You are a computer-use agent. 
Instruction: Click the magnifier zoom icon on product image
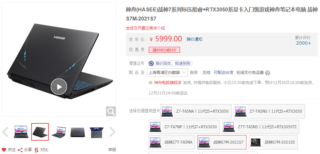(x=111, y=111)
